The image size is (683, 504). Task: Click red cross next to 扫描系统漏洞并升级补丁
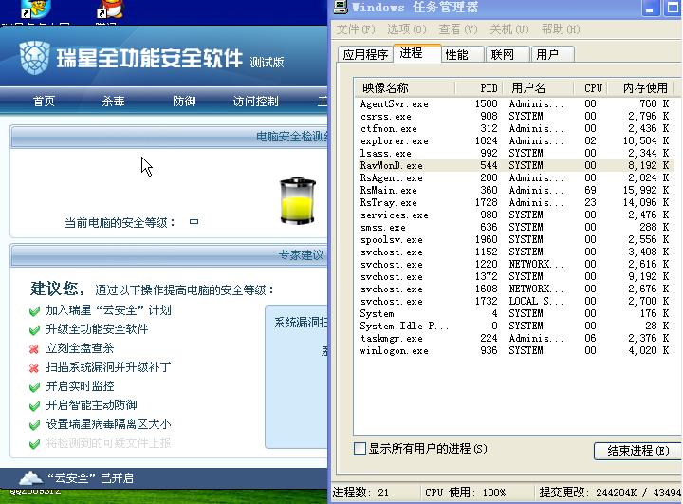pos(34,368)
